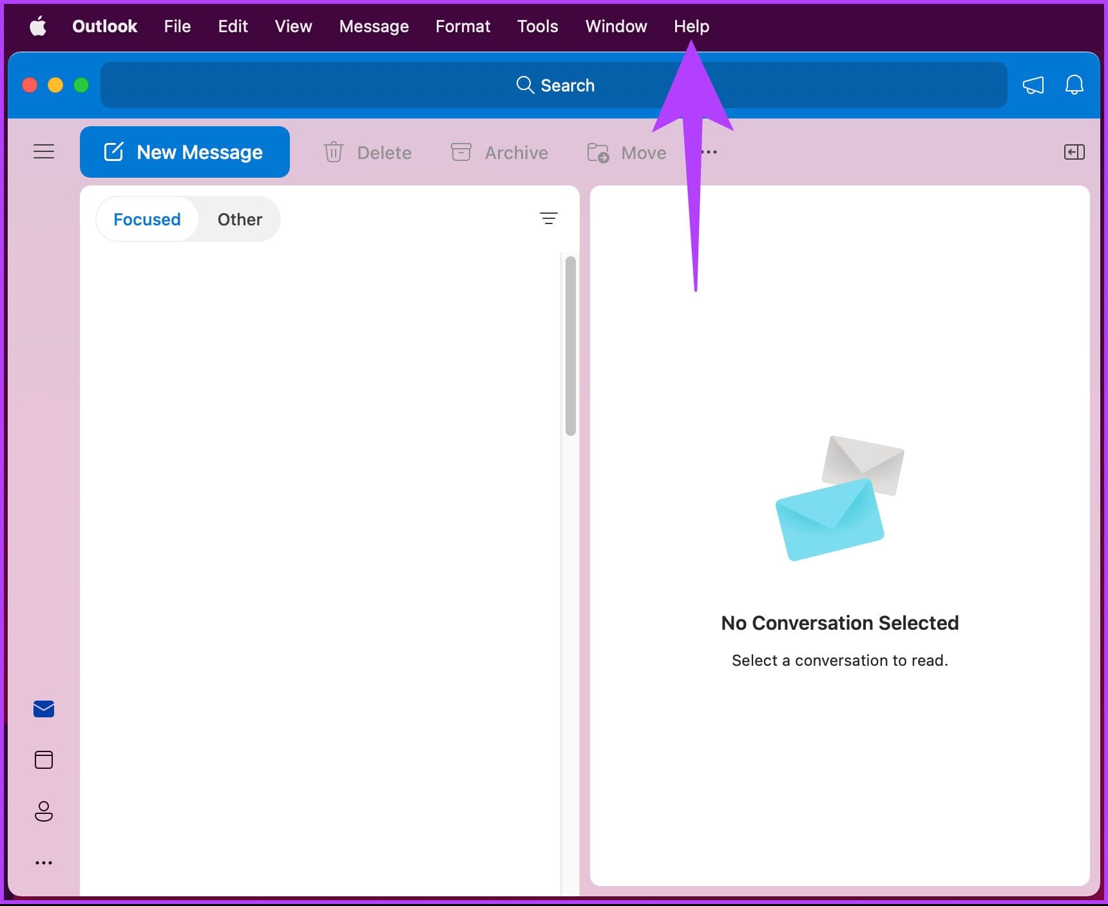
Task: Click the Move toolbar button
Action: point(627,153)
